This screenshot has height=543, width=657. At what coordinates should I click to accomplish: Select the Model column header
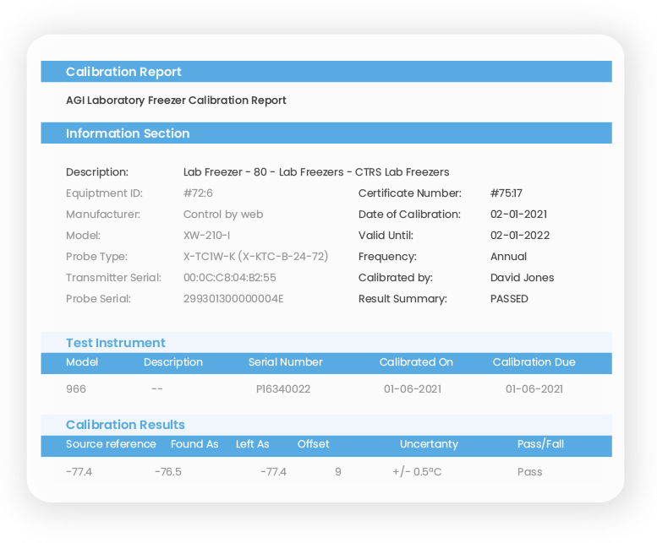tap(82, 362)
